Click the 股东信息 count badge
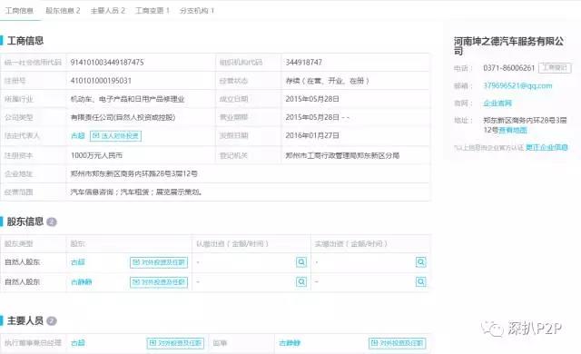The image size is (581, 354). [52, 222]
